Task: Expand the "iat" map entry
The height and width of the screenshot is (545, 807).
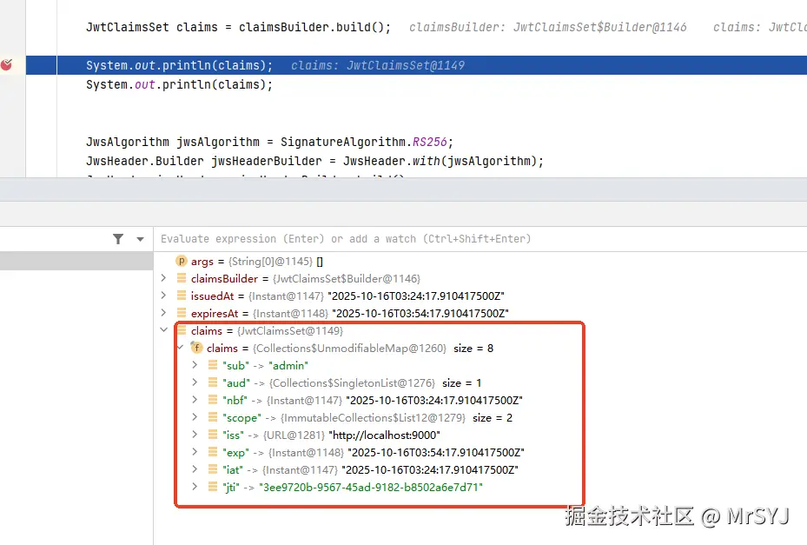Action: pyautogui.click(x=195, y=469)
